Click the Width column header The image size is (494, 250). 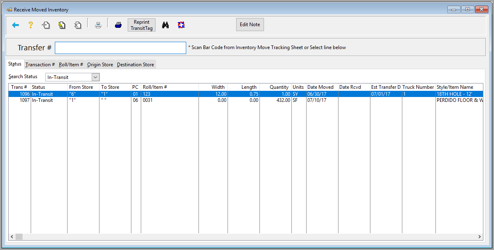tap(213, 87)
